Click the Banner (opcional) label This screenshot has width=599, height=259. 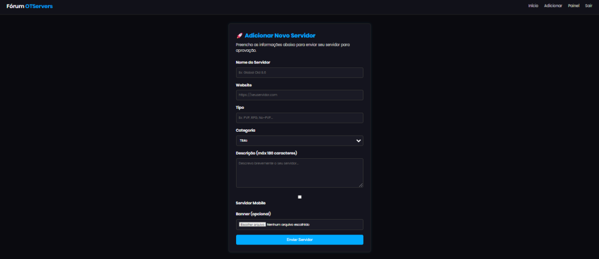pos(253,214)
